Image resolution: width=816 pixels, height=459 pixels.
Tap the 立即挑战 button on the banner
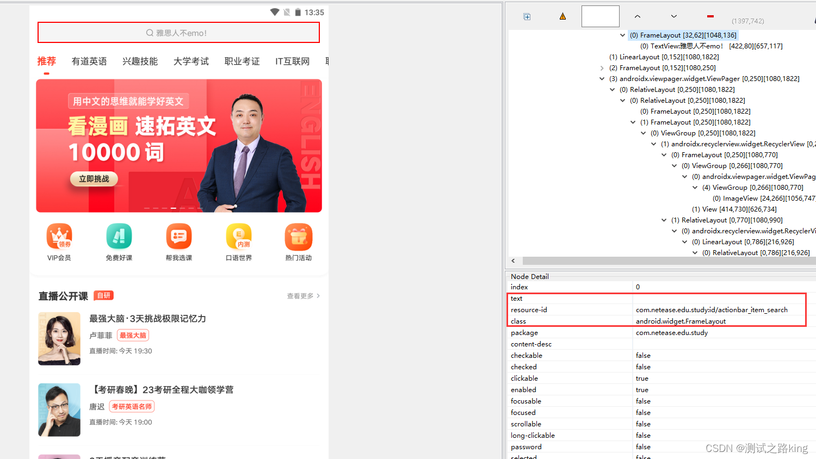[94, 179]
